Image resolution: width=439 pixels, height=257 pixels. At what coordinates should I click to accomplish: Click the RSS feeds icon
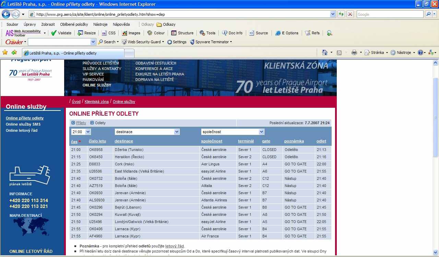tap(339, 52)
